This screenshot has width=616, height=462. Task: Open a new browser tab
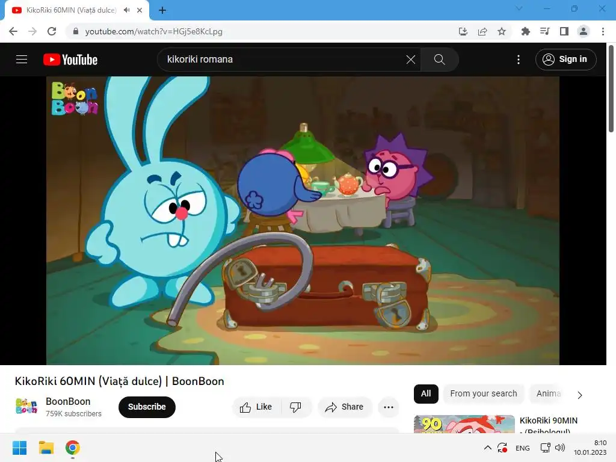coord(162,10)
